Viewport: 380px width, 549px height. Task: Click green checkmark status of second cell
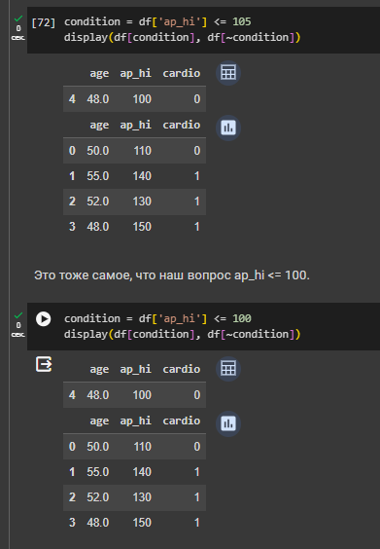click(x=18, y=315)
